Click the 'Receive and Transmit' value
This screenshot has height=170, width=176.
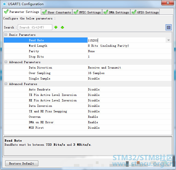(104, 68)
